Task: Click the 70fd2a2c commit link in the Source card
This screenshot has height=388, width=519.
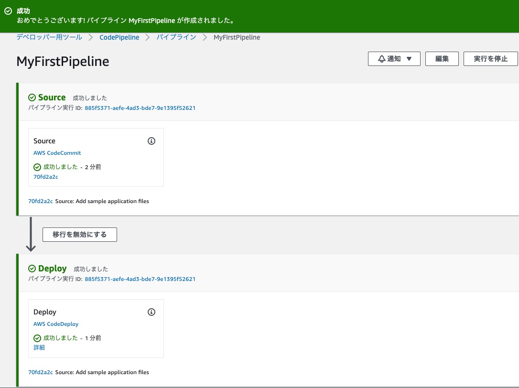Action: (x=45, y=177)
